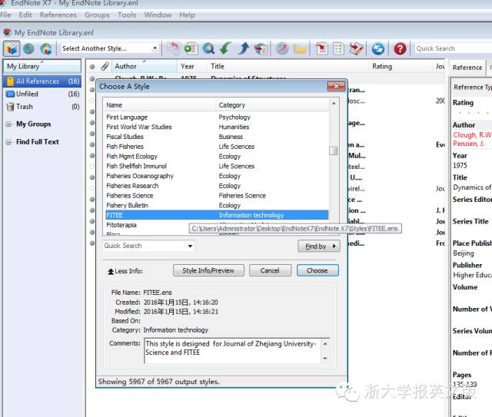Click the Import green down-arrow icon

pyautogui.click(x=225, y=48)
